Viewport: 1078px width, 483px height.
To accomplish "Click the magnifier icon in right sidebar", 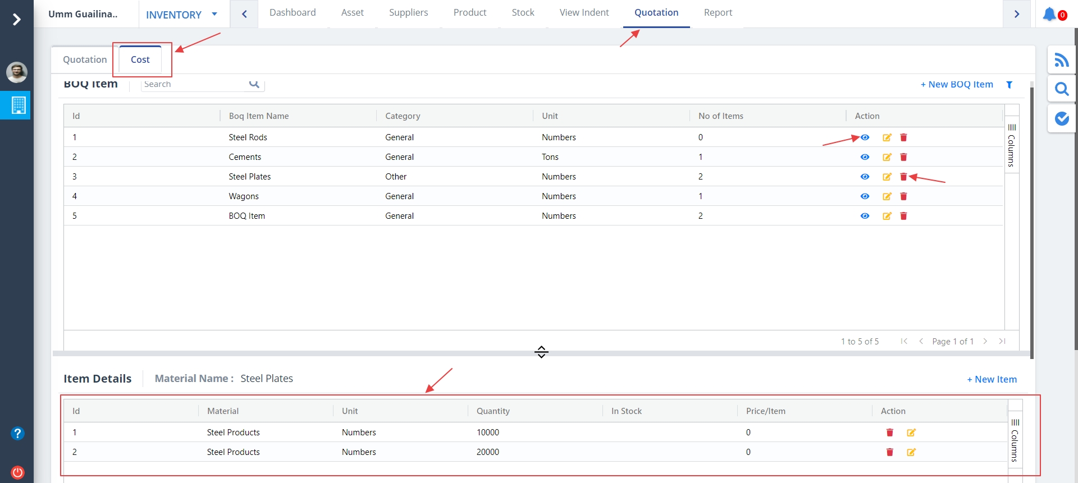I will (x=1061, y=89).
